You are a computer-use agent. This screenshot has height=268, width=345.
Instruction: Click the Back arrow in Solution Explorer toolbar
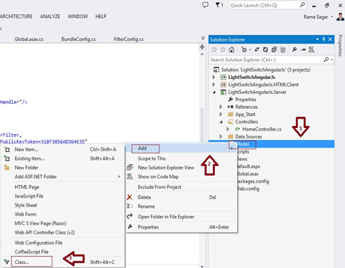point(214,50)
